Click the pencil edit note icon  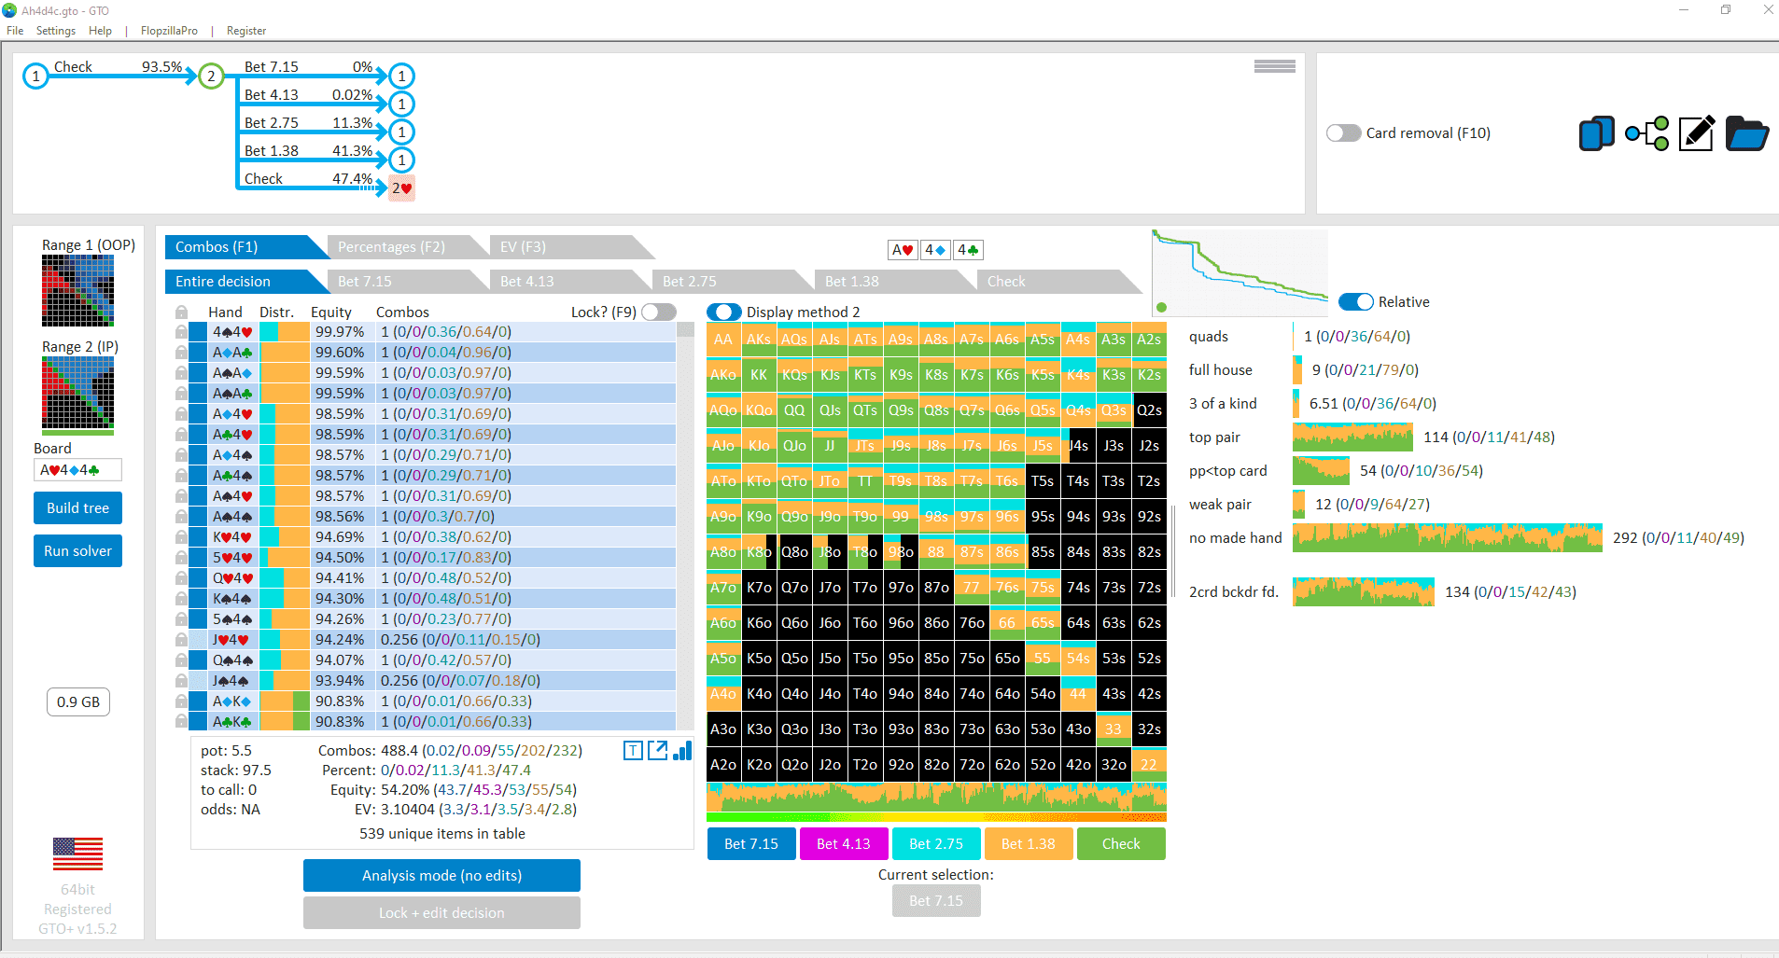click(x=1696, y=133)
